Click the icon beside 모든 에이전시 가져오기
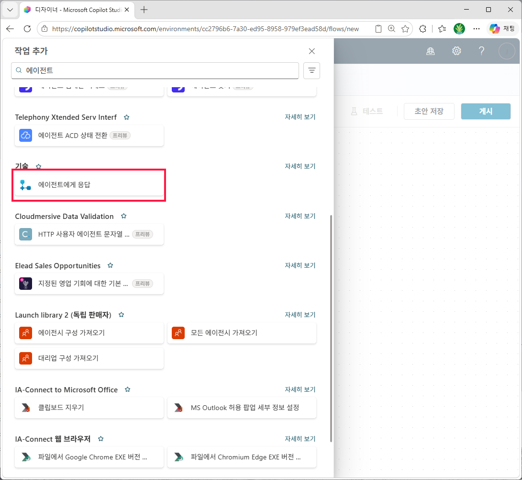Image resolution: width=522 pixels, height=480 pixels. [x=178, y=332]
